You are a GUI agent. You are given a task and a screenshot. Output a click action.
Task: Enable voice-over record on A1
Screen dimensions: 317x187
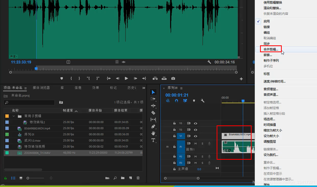[x=209, y=143]
